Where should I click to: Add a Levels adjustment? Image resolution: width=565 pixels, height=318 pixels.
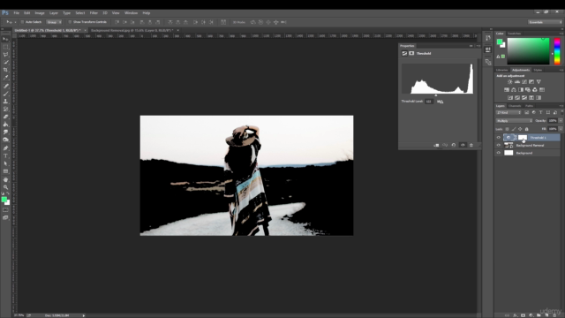(517, 82)
